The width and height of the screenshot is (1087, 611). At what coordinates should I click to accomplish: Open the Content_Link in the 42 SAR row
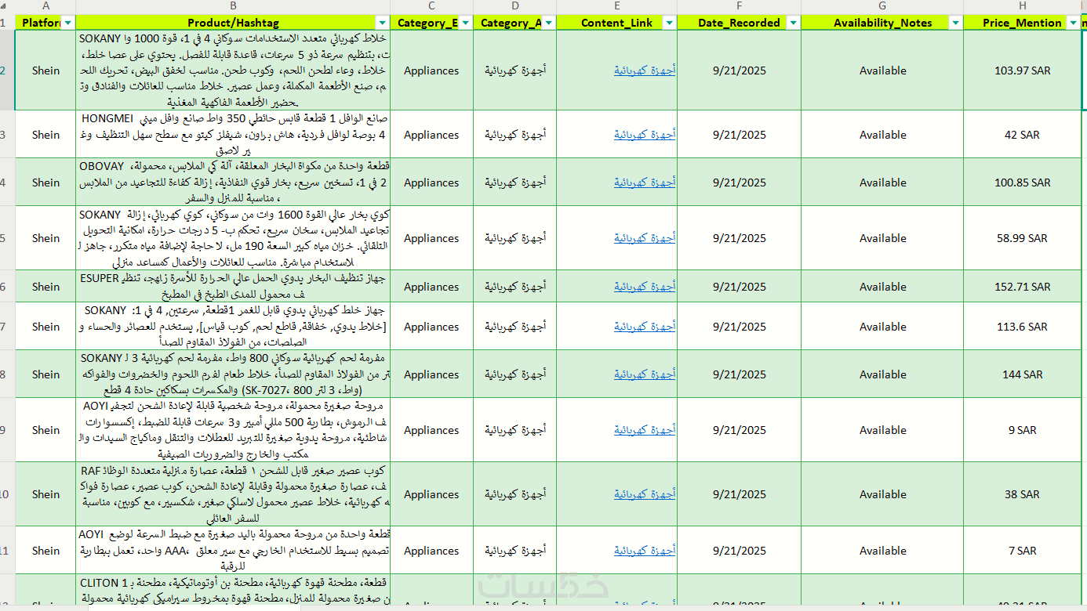coord(645,135)
